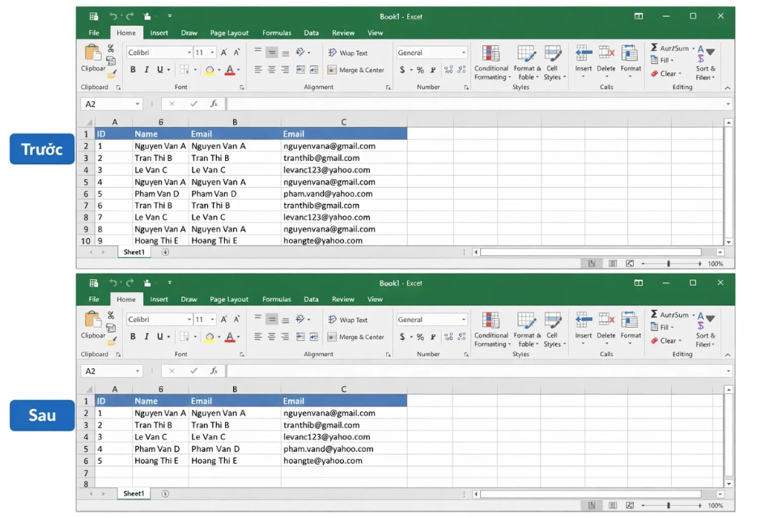The height and width of the screenshot is (518, 777).
Task: Click the Merge & Center icon
Action: pos(355,69)
